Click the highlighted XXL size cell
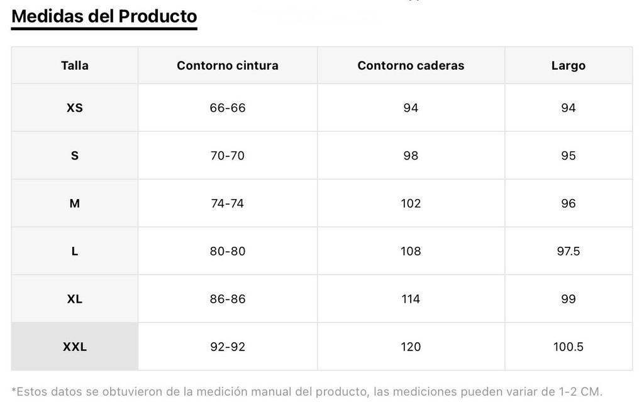644x412 pixels. 75,347
